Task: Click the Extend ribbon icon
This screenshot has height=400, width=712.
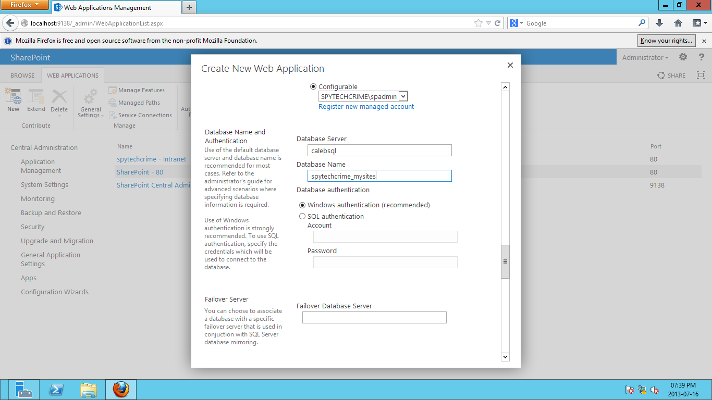Action: [36, 100]
